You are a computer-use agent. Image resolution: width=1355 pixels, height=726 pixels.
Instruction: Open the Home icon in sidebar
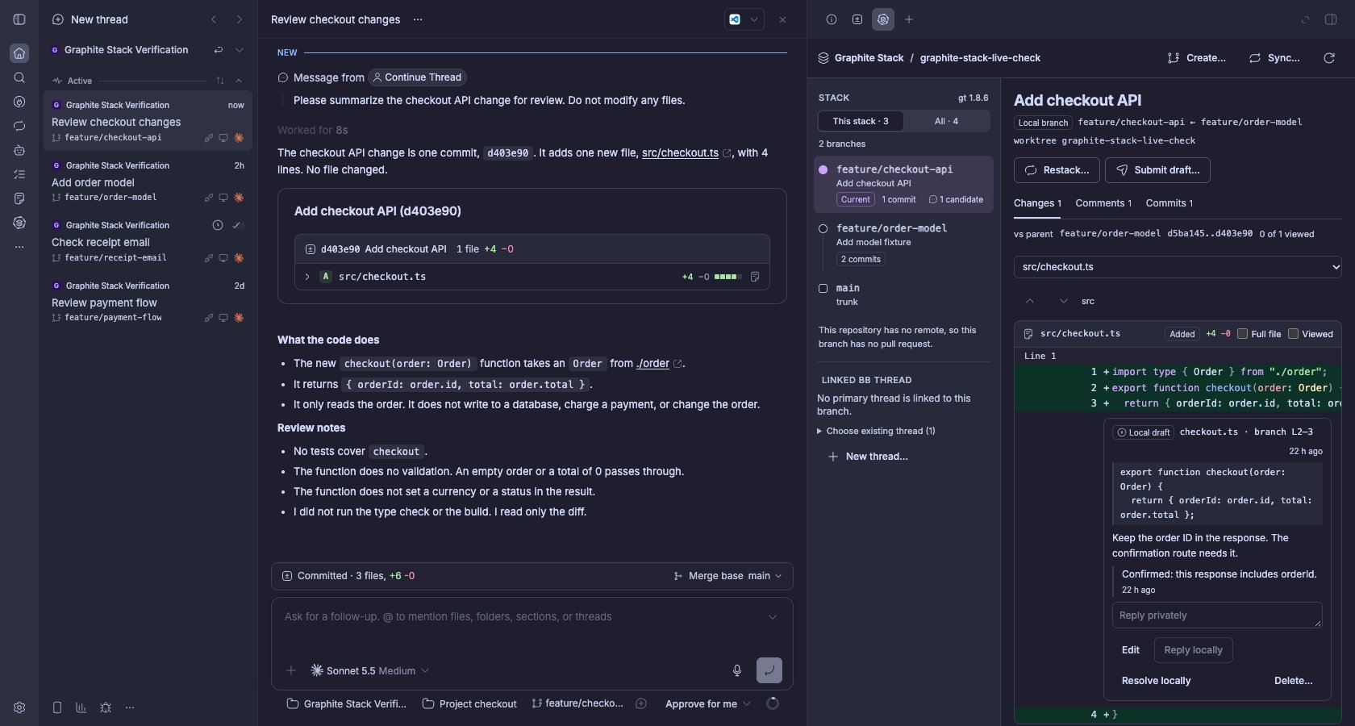(19, 53)
